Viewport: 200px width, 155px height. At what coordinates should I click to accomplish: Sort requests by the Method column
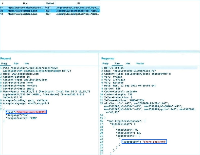click(48, 4)
